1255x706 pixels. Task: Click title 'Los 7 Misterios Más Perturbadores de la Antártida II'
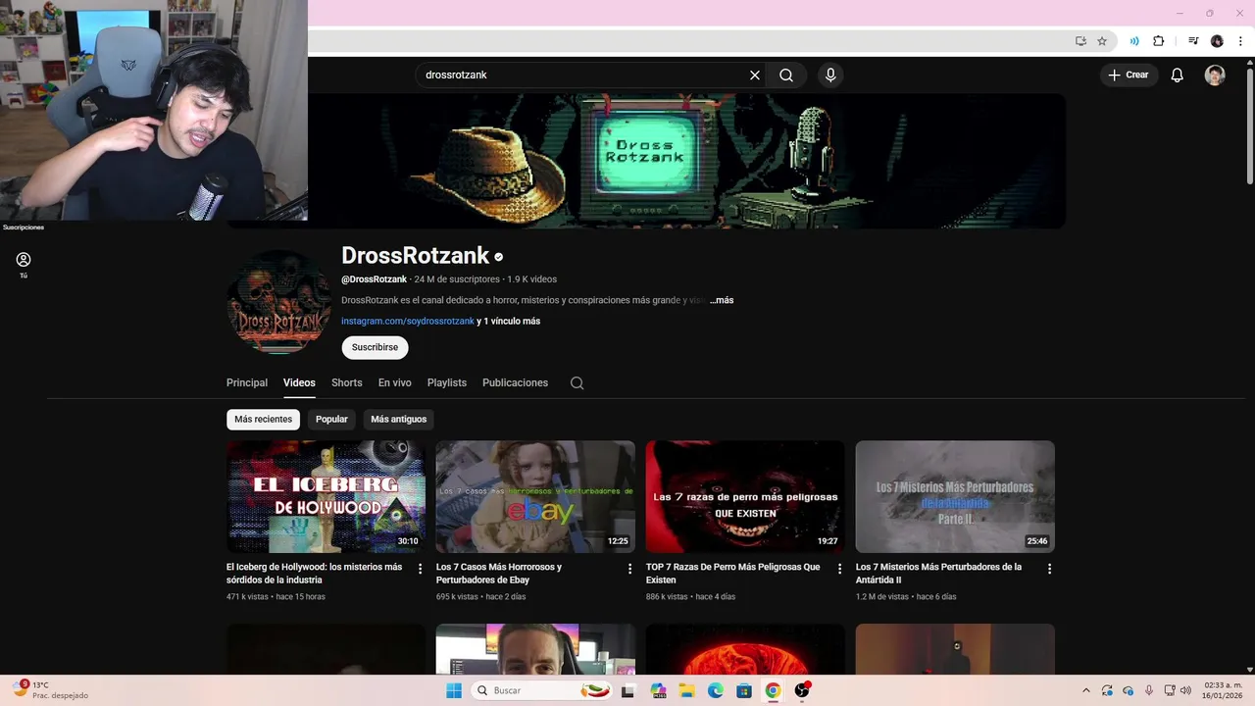(x=938, y=574)
